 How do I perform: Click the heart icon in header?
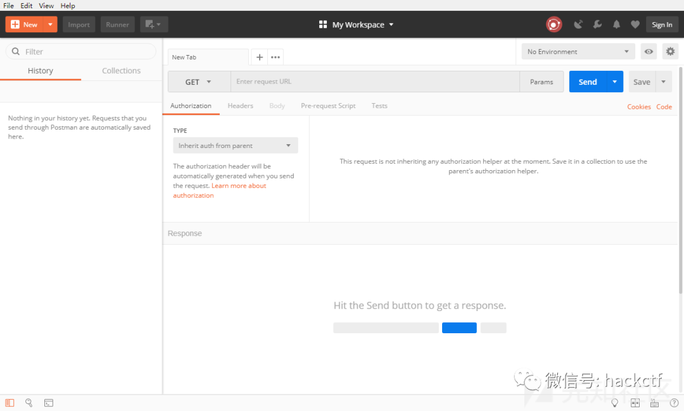coord(635,25)
